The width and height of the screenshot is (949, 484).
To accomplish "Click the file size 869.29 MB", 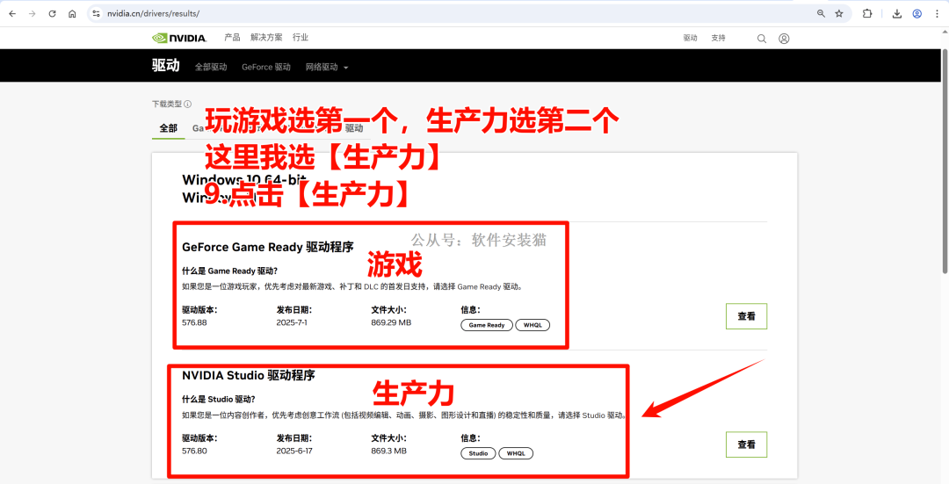I will coord(391,322).
